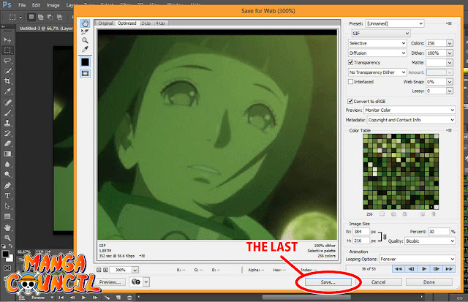Screen dimensions: 468x302
Task: Open the No Transparency Dither dropdown
Action: pos(377,72)
